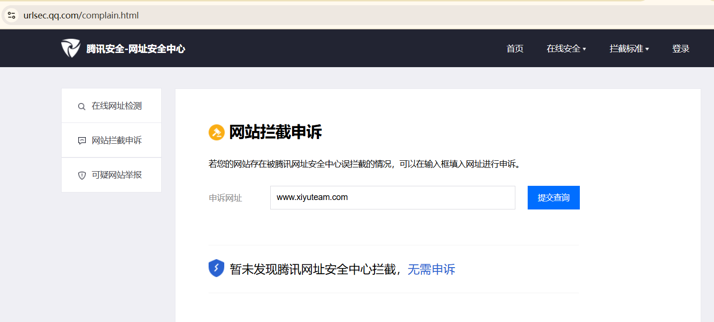Open 在线网址检测 in the sidebar
Image resolution: width=714 pixels, height=322 pixels.
click(x=111, y=106)
